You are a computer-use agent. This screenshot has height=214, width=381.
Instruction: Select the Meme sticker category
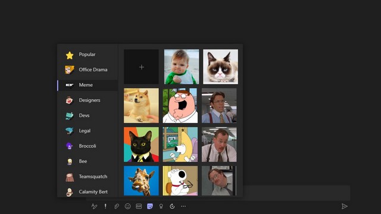click(x=88, y=85)
